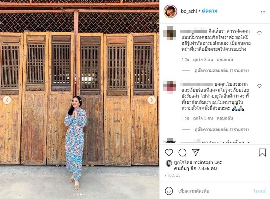Go to the previous photo arrow
Screen dimensions: 270x199
7,100
